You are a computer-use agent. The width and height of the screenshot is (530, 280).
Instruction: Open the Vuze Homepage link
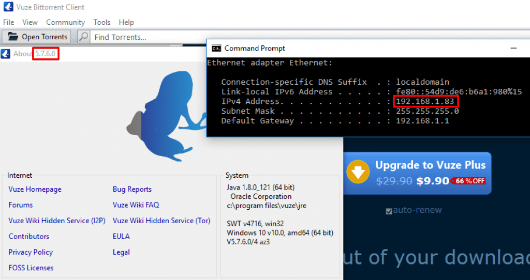(x=35, y=189)
